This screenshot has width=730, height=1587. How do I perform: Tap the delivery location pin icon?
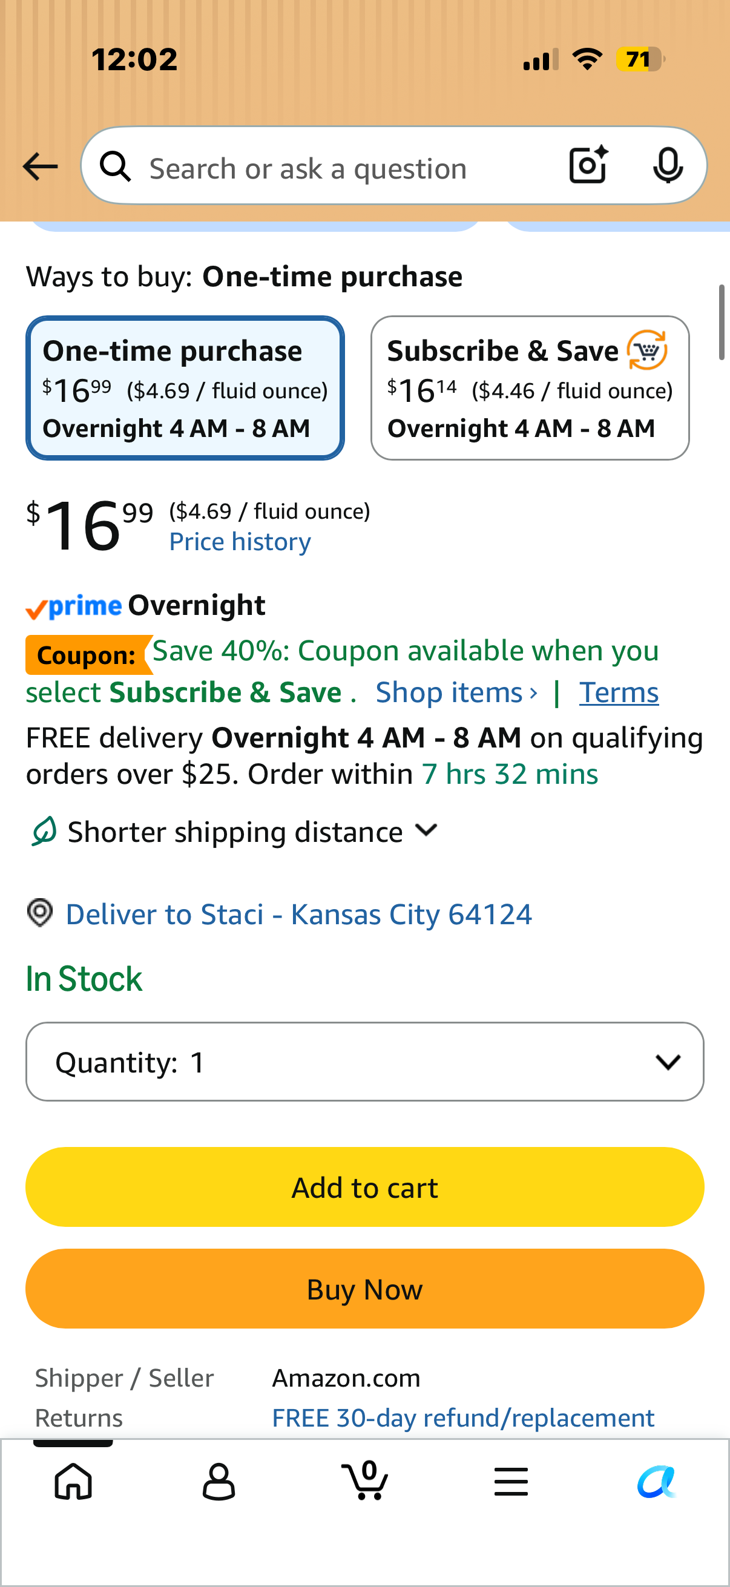tap(40, 912)
